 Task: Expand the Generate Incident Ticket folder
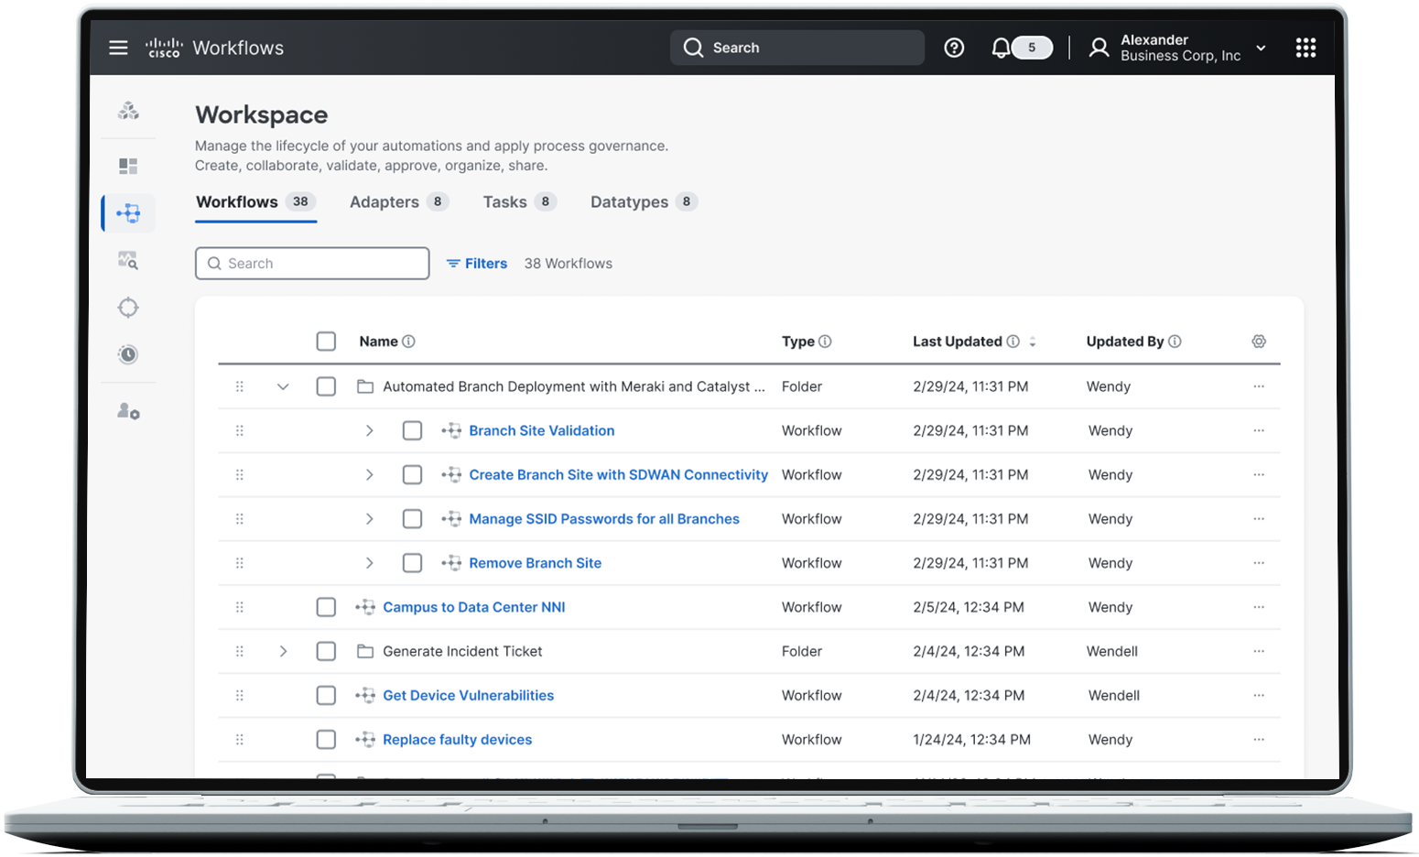point(283,651)
